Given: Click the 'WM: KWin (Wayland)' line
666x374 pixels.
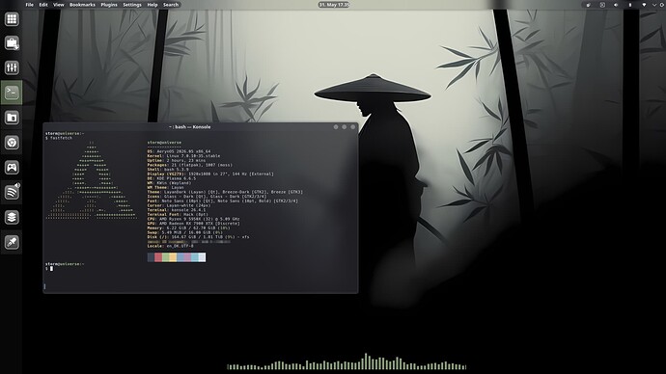Looking at the screenshot, I should 169,183.
